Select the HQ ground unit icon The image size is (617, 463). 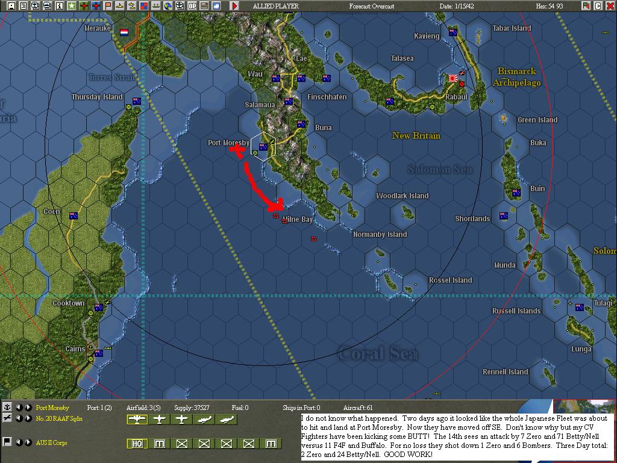[137, 444]
